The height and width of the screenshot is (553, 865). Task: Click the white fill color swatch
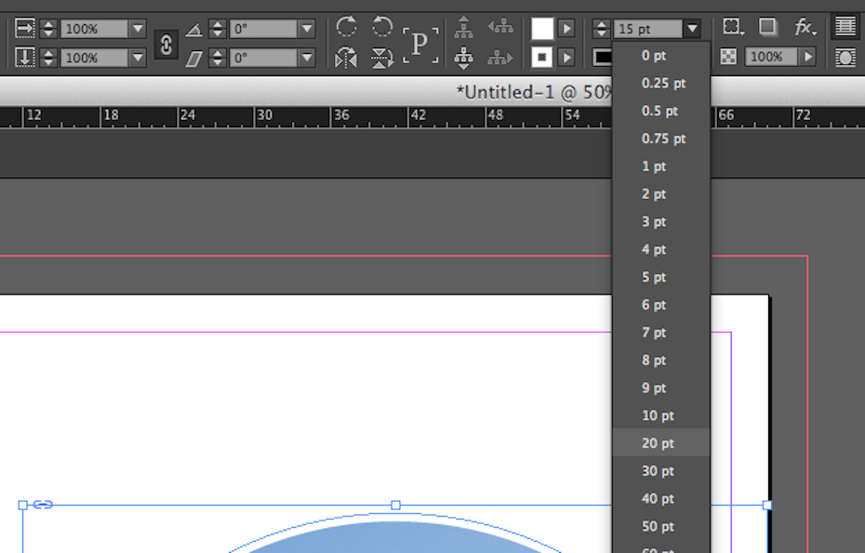coord(542,29)
